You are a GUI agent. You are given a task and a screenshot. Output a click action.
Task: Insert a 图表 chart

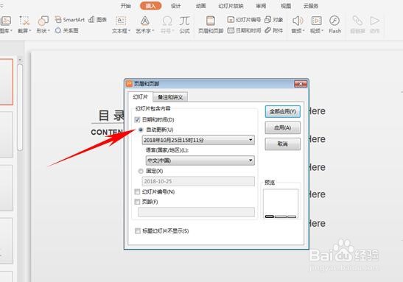click(x=97, y=20)
